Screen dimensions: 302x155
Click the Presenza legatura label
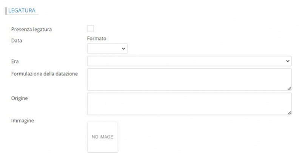[31, 29]
